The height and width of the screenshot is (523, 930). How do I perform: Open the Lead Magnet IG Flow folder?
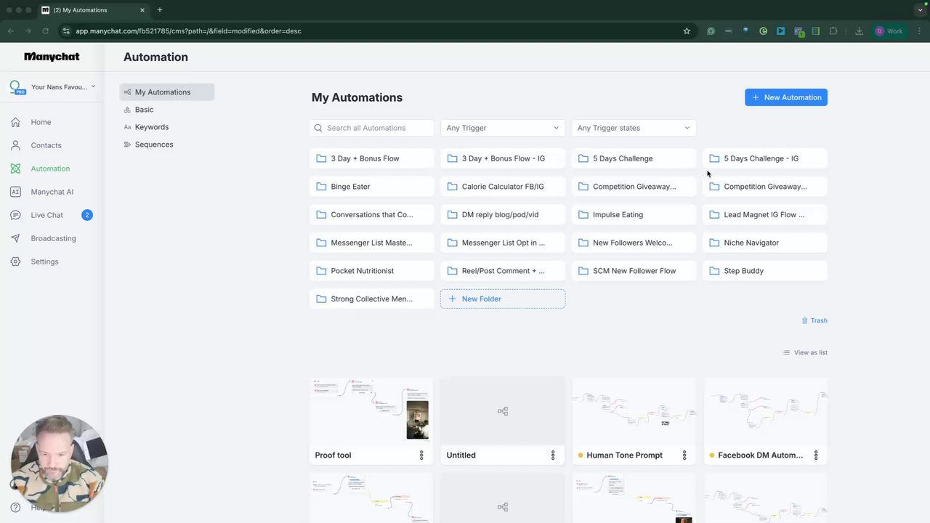[765, 215]
